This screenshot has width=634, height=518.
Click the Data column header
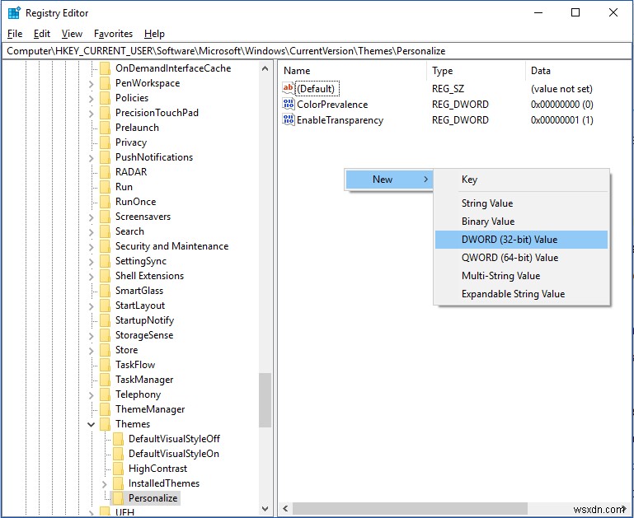click(578, 71)
